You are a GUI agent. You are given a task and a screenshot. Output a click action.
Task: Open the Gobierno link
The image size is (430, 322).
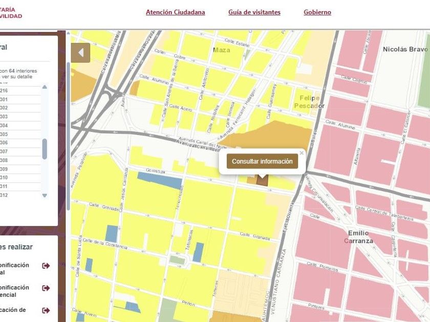point(317,12)
